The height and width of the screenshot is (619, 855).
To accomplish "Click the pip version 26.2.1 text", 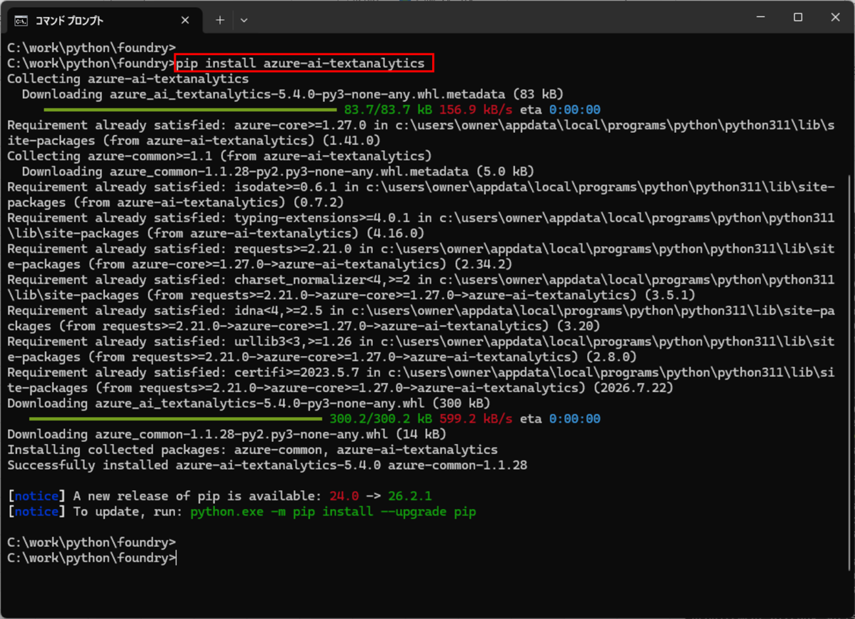I will click(410, 496).
